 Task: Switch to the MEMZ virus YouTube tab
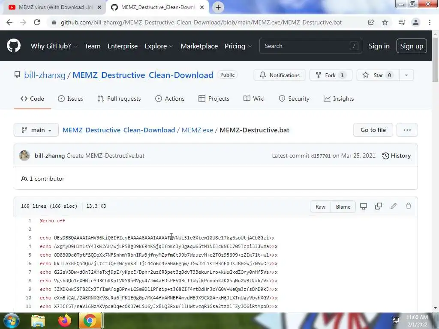coord(55,7)
